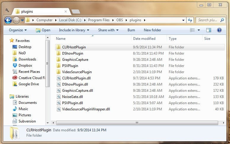The image size is (230, 144).
Task: Open address bar previous locations dropdown
Action: point(183,20)
